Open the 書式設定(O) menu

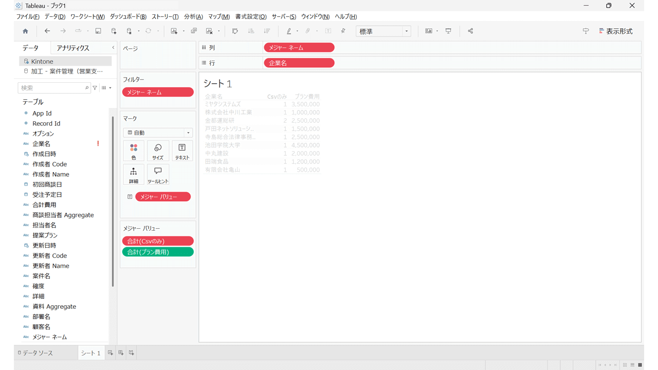pos(251,16)
